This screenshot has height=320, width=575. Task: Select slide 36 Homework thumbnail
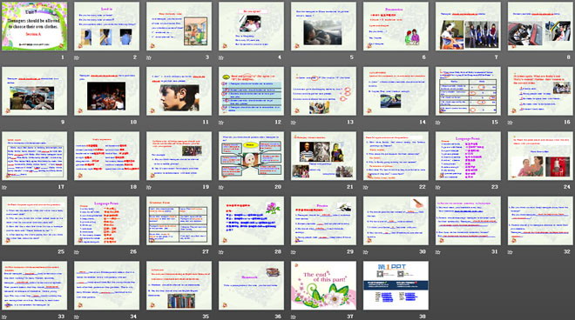pyautogui.click(x=251, y=285)
